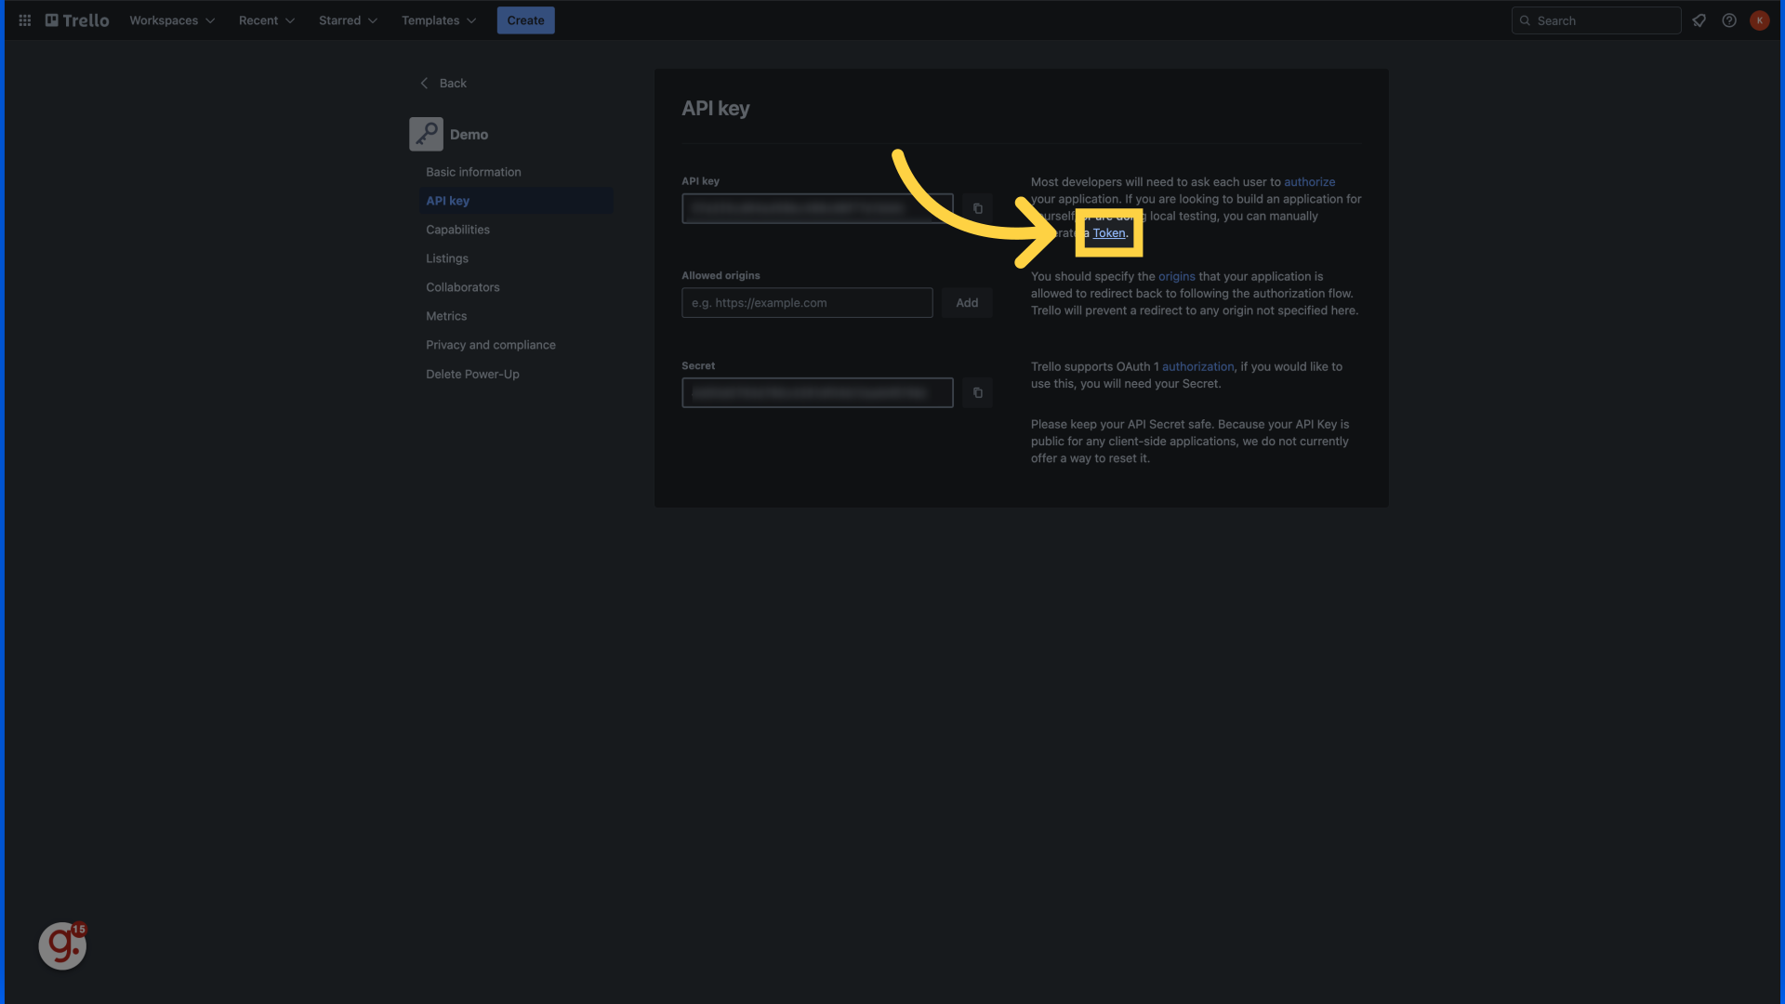Click the 'Secret' field label

pos(698,365)
